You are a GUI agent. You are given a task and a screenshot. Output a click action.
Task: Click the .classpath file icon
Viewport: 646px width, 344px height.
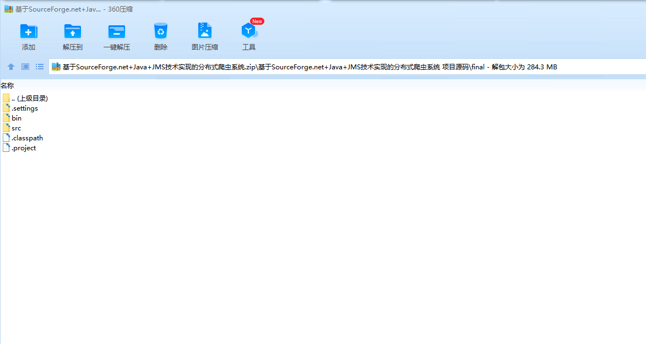(x=6, y=138)
